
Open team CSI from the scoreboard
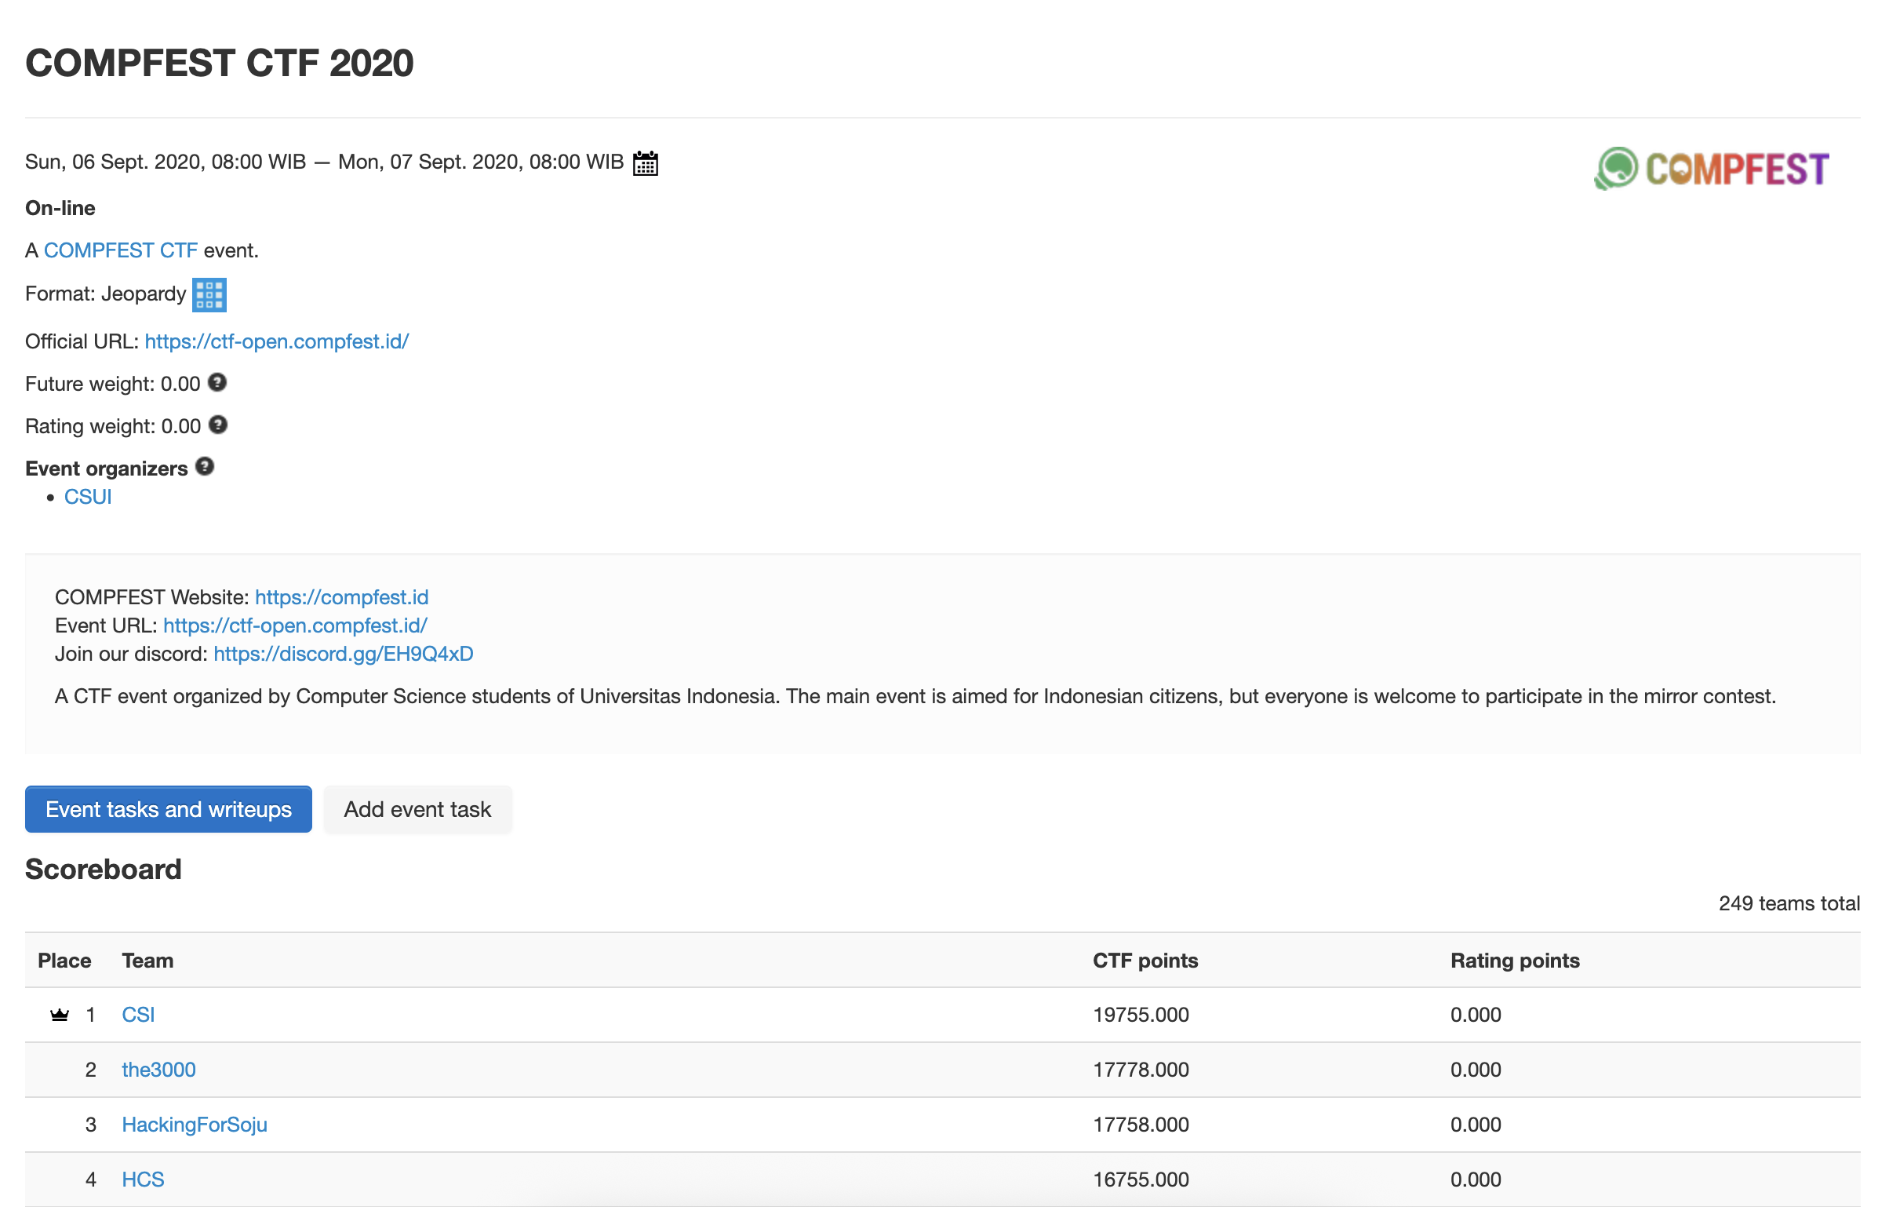click(138, 1015)
